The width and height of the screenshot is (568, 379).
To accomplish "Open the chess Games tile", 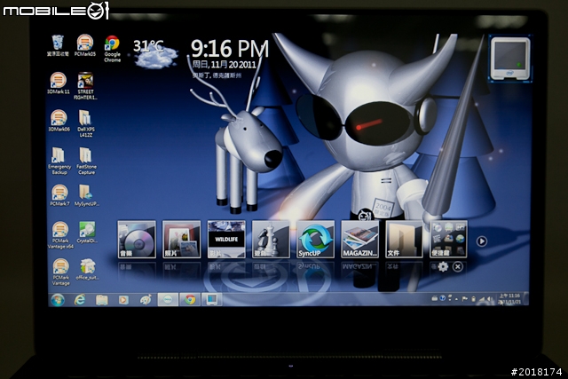I will (271, 239).
